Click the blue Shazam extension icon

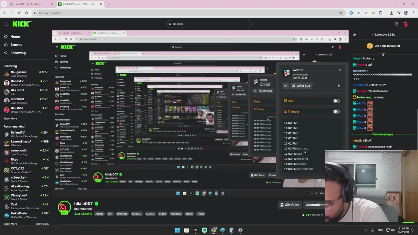351,13
